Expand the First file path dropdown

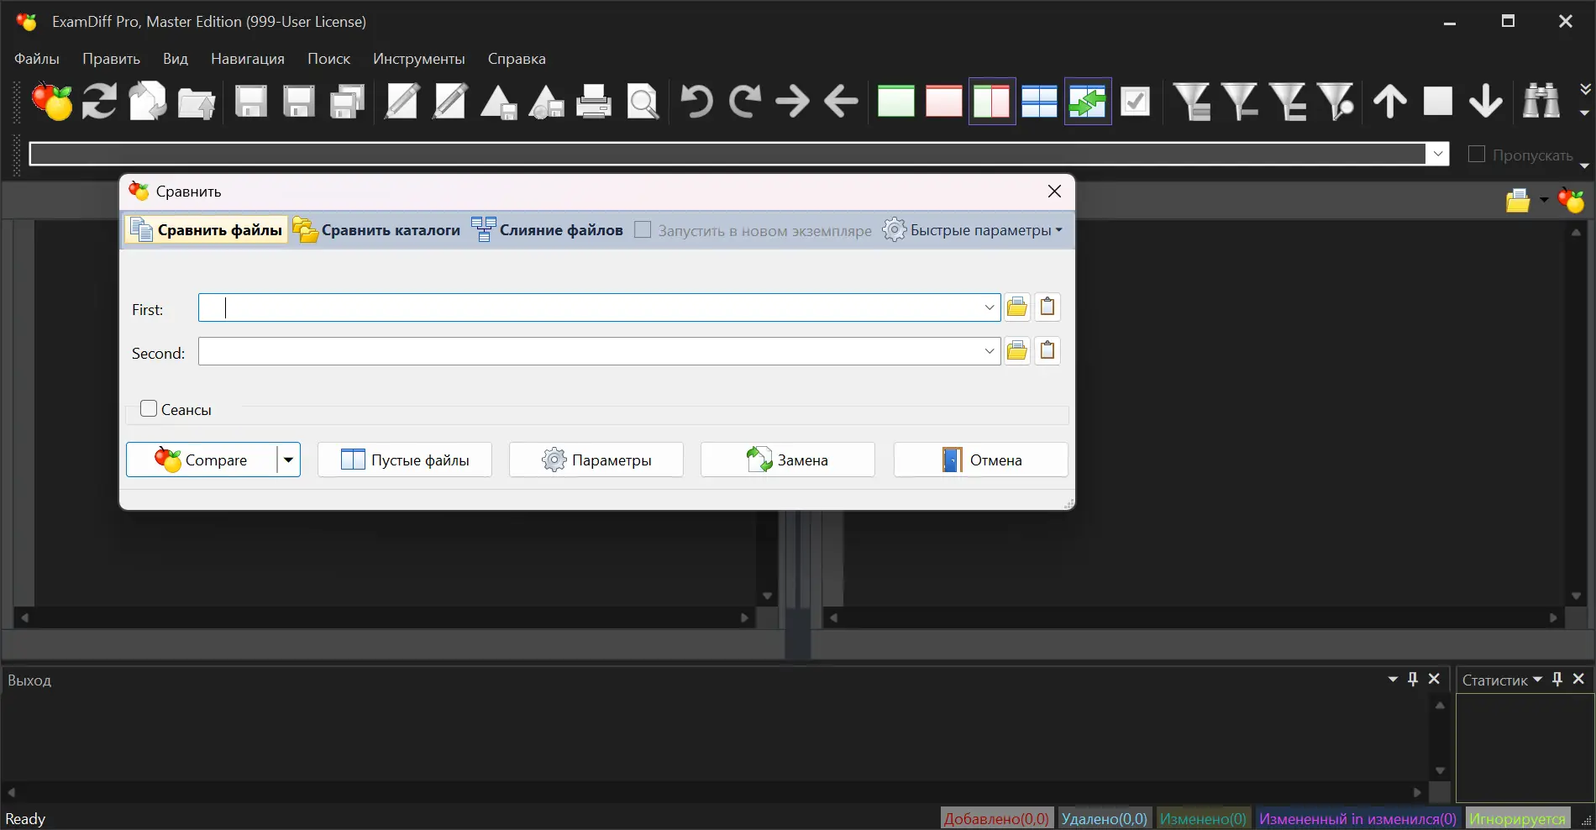(x=990, y=307)
